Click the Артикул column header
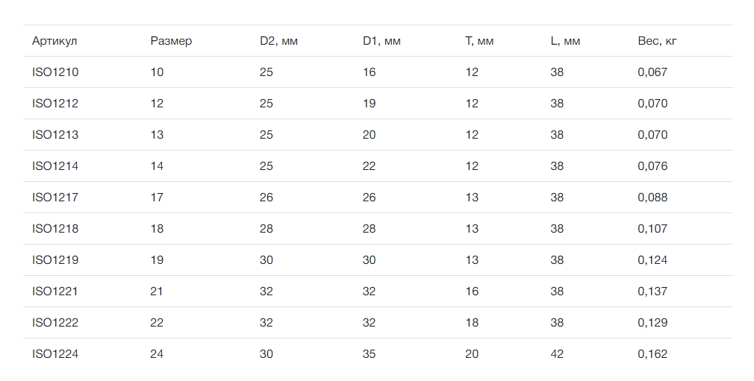The height and width of the screenshot is (381, 754). point(54,41)
